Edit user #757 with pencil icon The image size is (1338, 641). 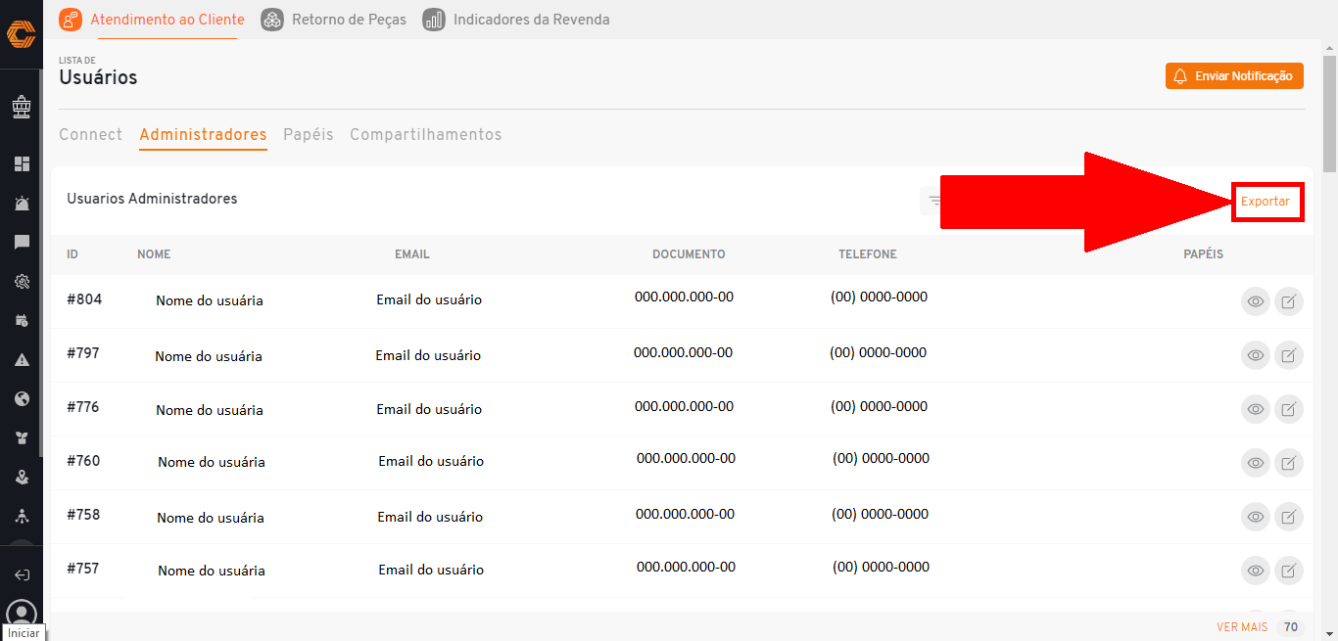tap(1289, 571)
